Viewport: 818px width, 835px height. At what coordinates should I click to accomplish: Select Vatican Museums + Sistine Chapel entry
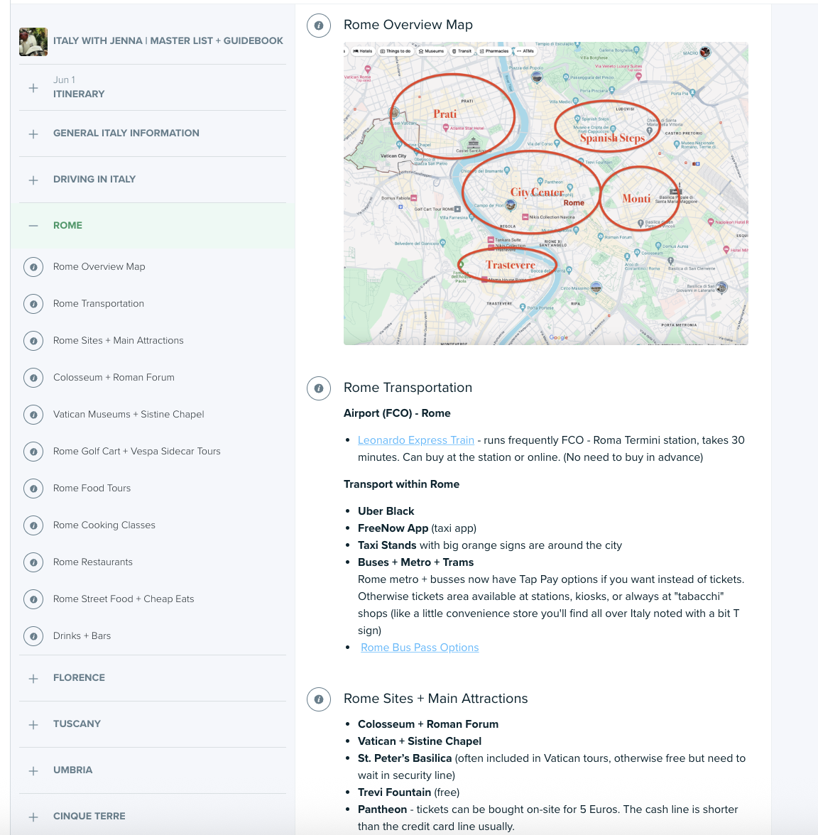point(129,415)
